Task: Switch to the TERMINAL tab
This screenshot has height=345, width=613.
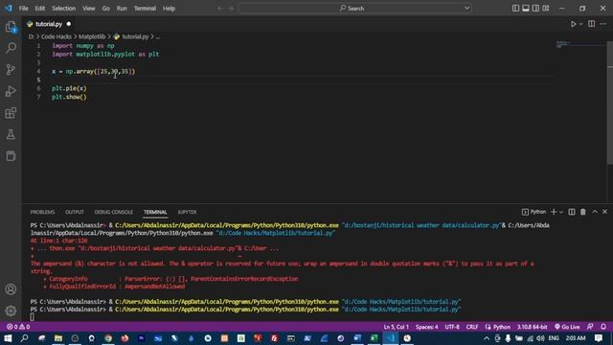Action: click(x=155, y=212)
